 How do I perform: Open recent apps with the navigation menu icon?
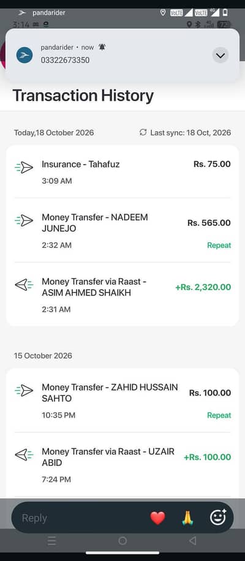pyautogui.click(x=51, y=541)
